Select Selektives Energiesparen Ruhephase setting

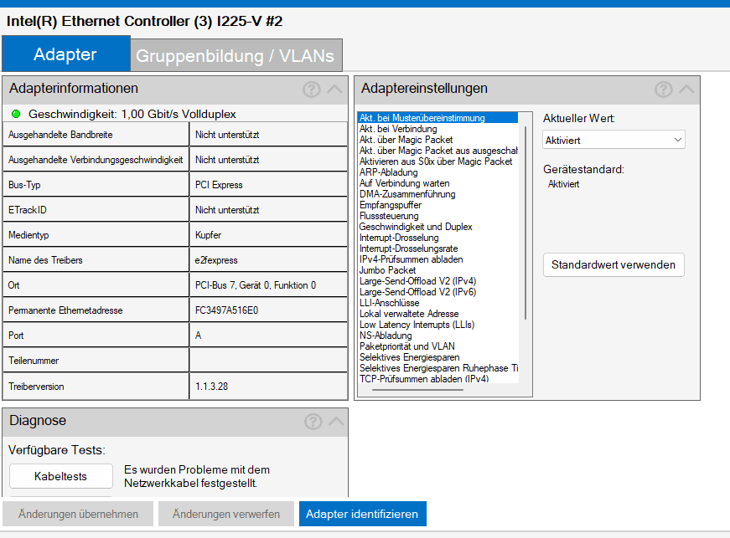(x=437, y=368)
